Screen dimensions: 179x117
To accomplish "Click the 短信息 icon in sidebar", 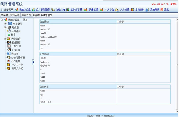I will tap(9, 27).
